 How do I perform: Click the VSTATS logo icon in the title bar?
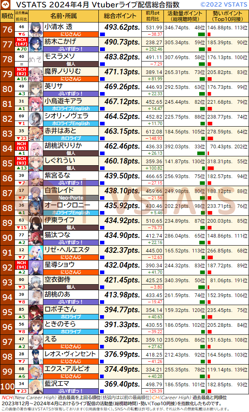(5, 4)
